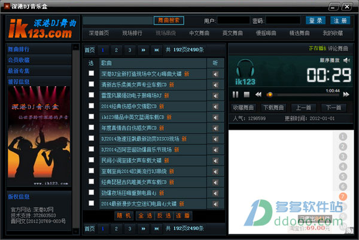Play DJ2014迈阿密超劲爆音乐节现场 via speaker icon
This screenshot has height=240, width=359.
[x=215, y=150]
